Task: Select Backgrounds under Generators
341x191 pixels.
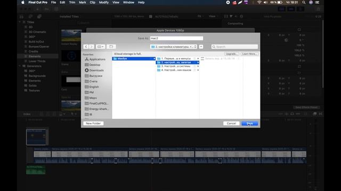Action: tap(37, 76)
